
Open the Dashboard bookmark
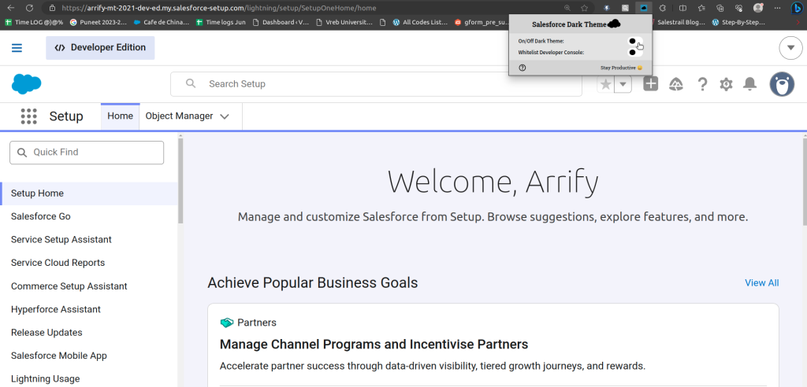coord(281,22)
